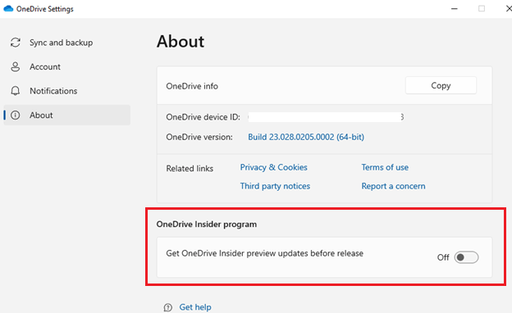Close the OneDrive Settings window
Viewport: 512px width, 313px height.
[508, 9]
